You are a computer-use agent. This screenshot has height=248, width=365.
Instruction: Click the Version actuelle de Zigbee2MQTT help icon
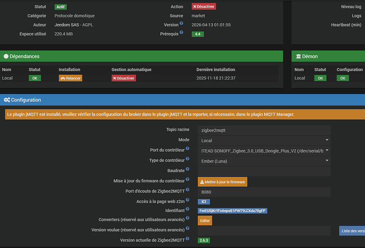[x=187, y=239]
